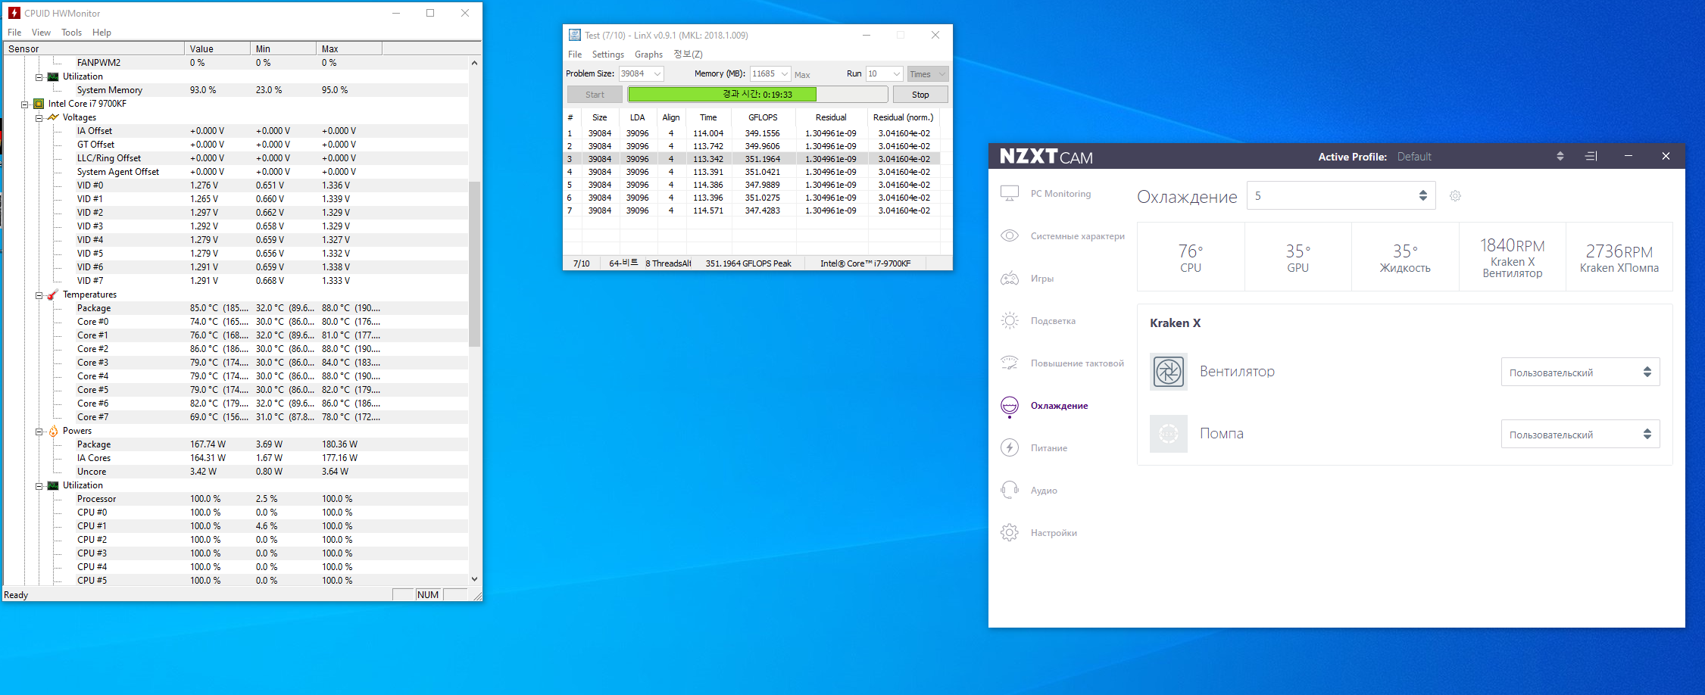Open Settings menu in LinX
This screenshot has width=1705, height=695.
607,55
